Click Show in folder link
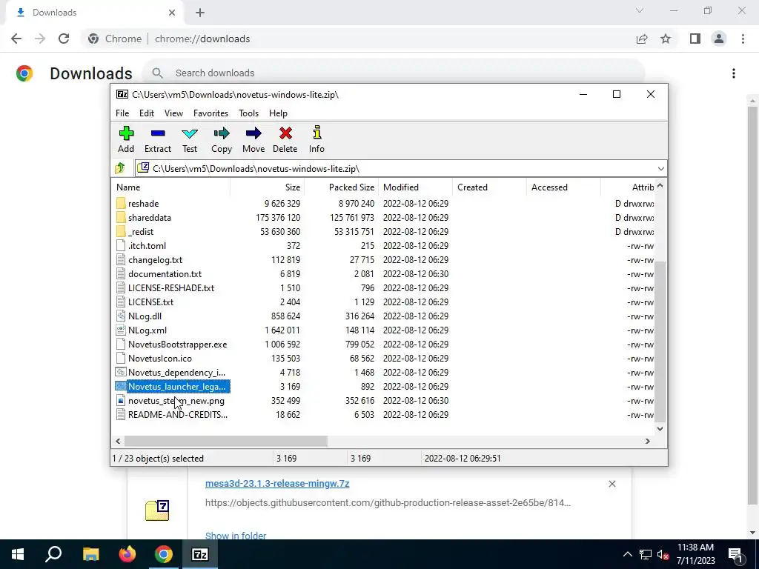The image size is (759, 569). (x=236, y=536)
